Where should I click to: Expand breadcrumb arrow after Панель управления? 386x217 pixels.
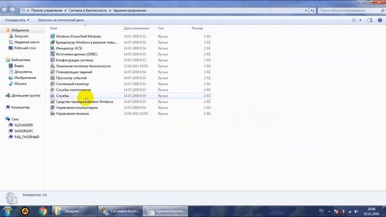tap(66, 11)
